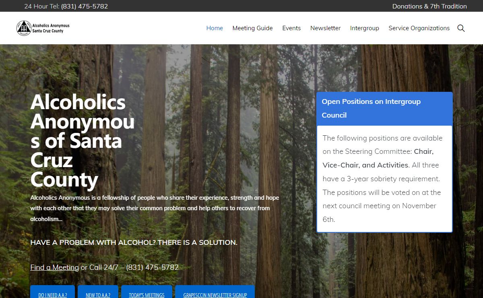This screenshot has height=298, width=483.
Task: Open Service Organizations in navigation
Action: pos(419,28)
